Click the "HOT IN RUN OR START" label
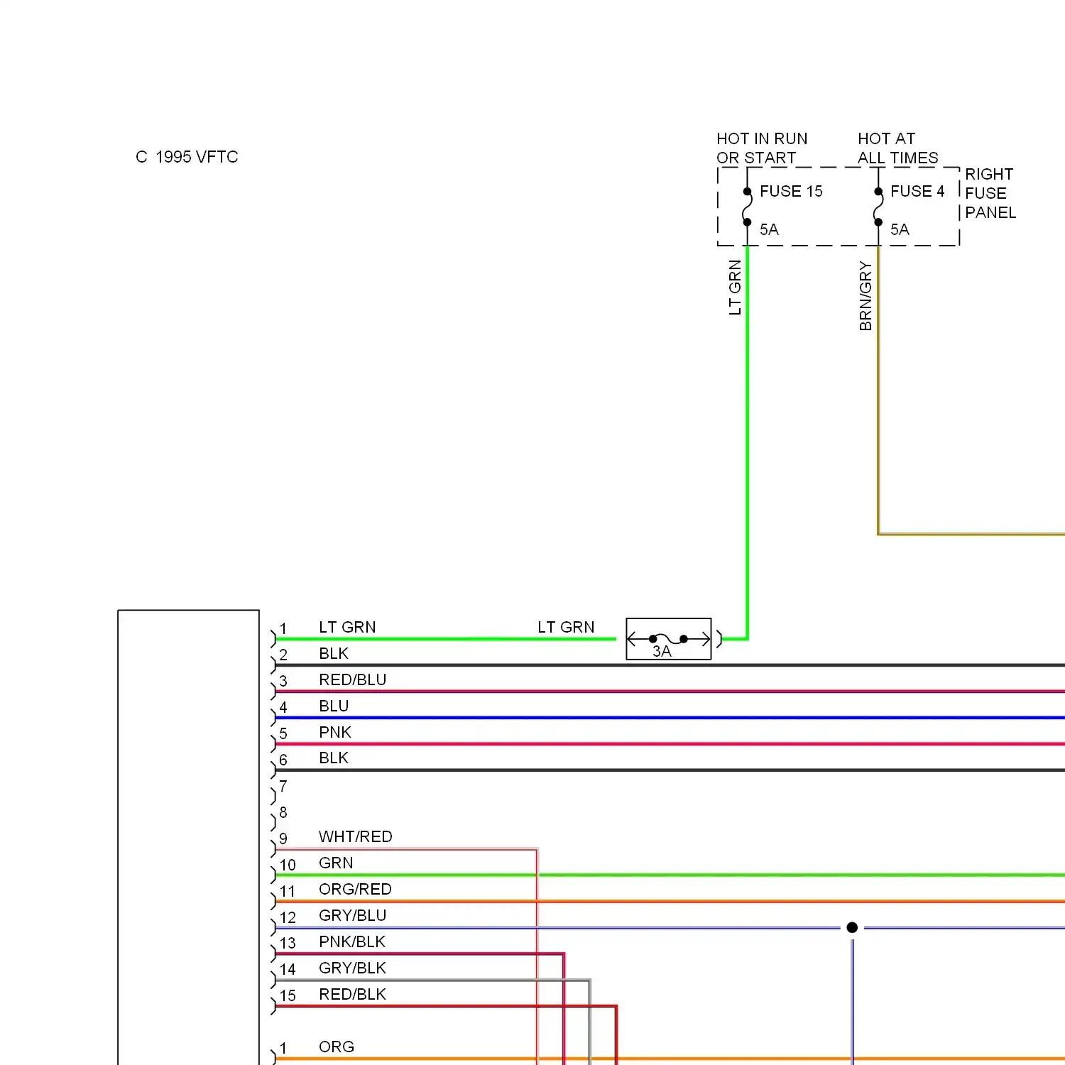Screen dimensions: 1065x1065 tap(762, 148)
